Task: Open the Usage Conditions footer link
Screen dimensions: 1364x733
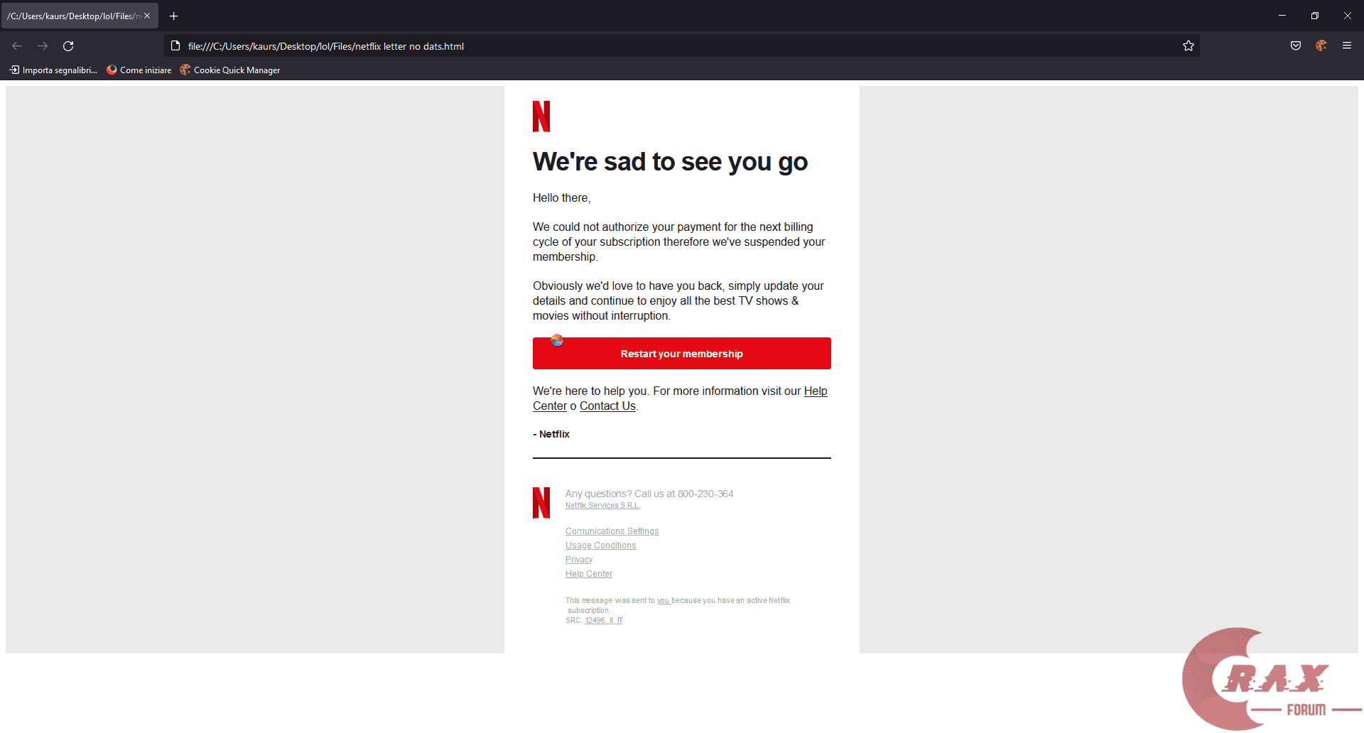Action: [x=601, y=545]
